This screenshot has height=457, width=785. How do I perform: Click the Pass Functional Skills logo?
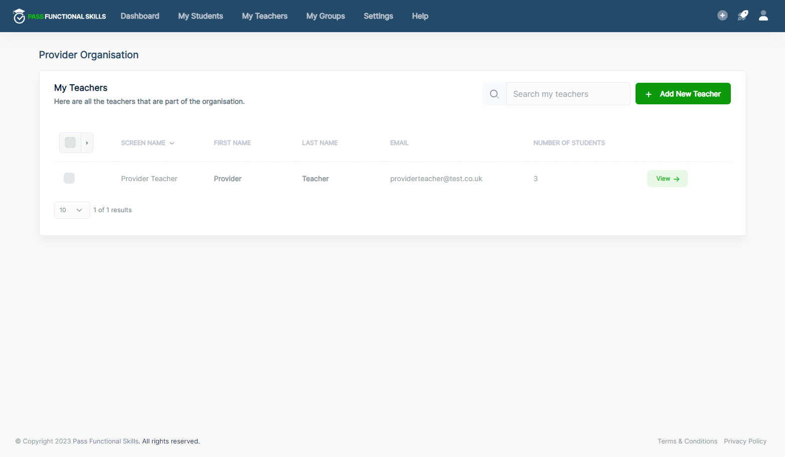[59, 16]
